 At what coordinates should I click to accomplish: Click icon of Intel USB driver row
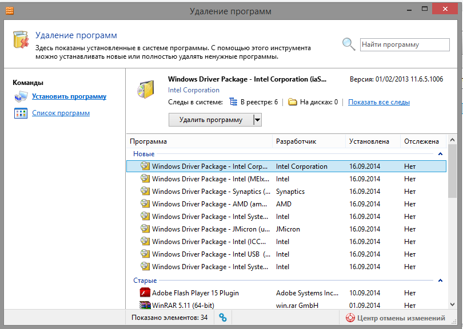pos(145,254)
